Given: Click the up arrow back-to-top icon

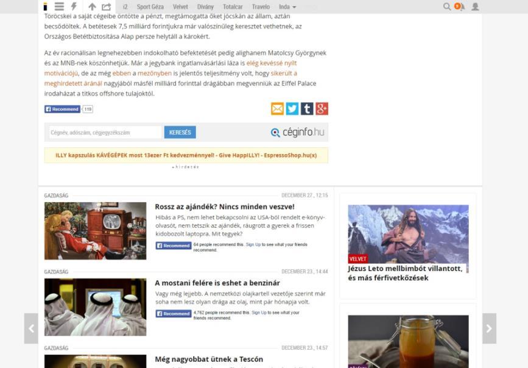Looking at the screenshot, I should 92,7.
